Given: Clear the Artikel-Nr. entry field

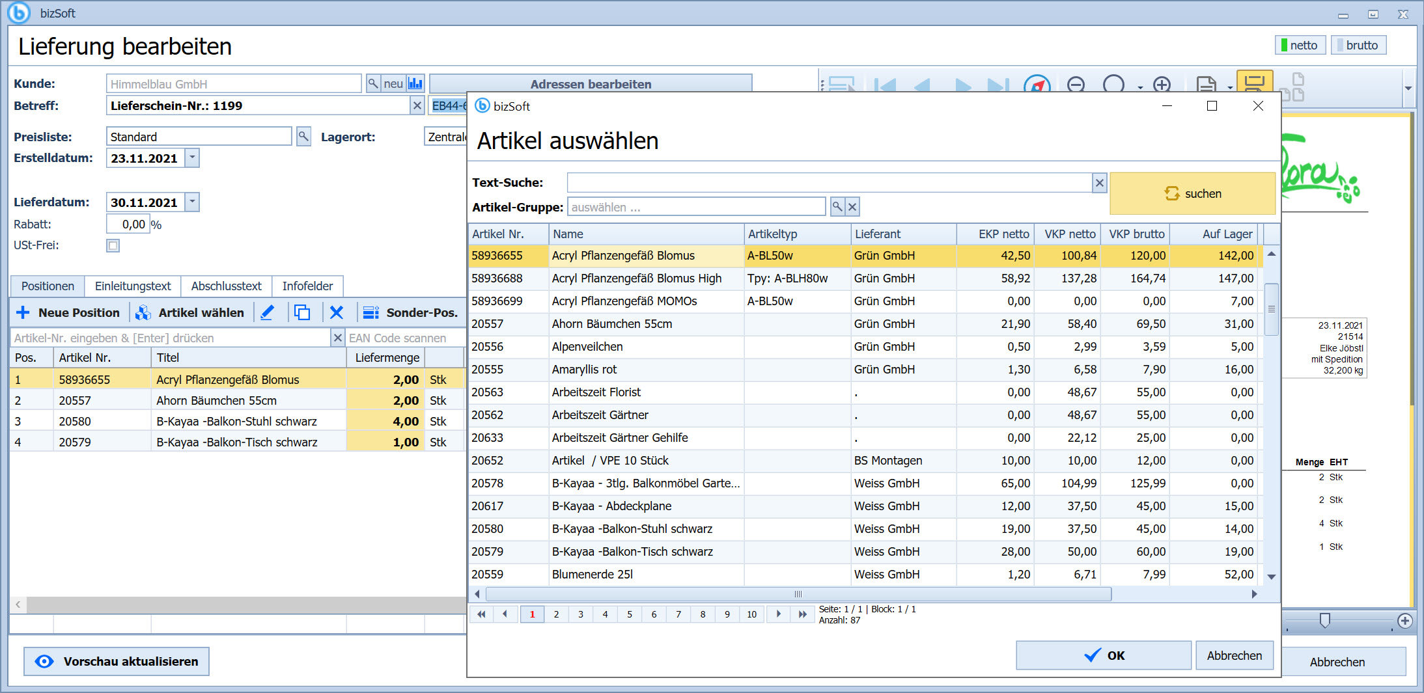Looking at the screenshot, I should click(x=337, y=338).
